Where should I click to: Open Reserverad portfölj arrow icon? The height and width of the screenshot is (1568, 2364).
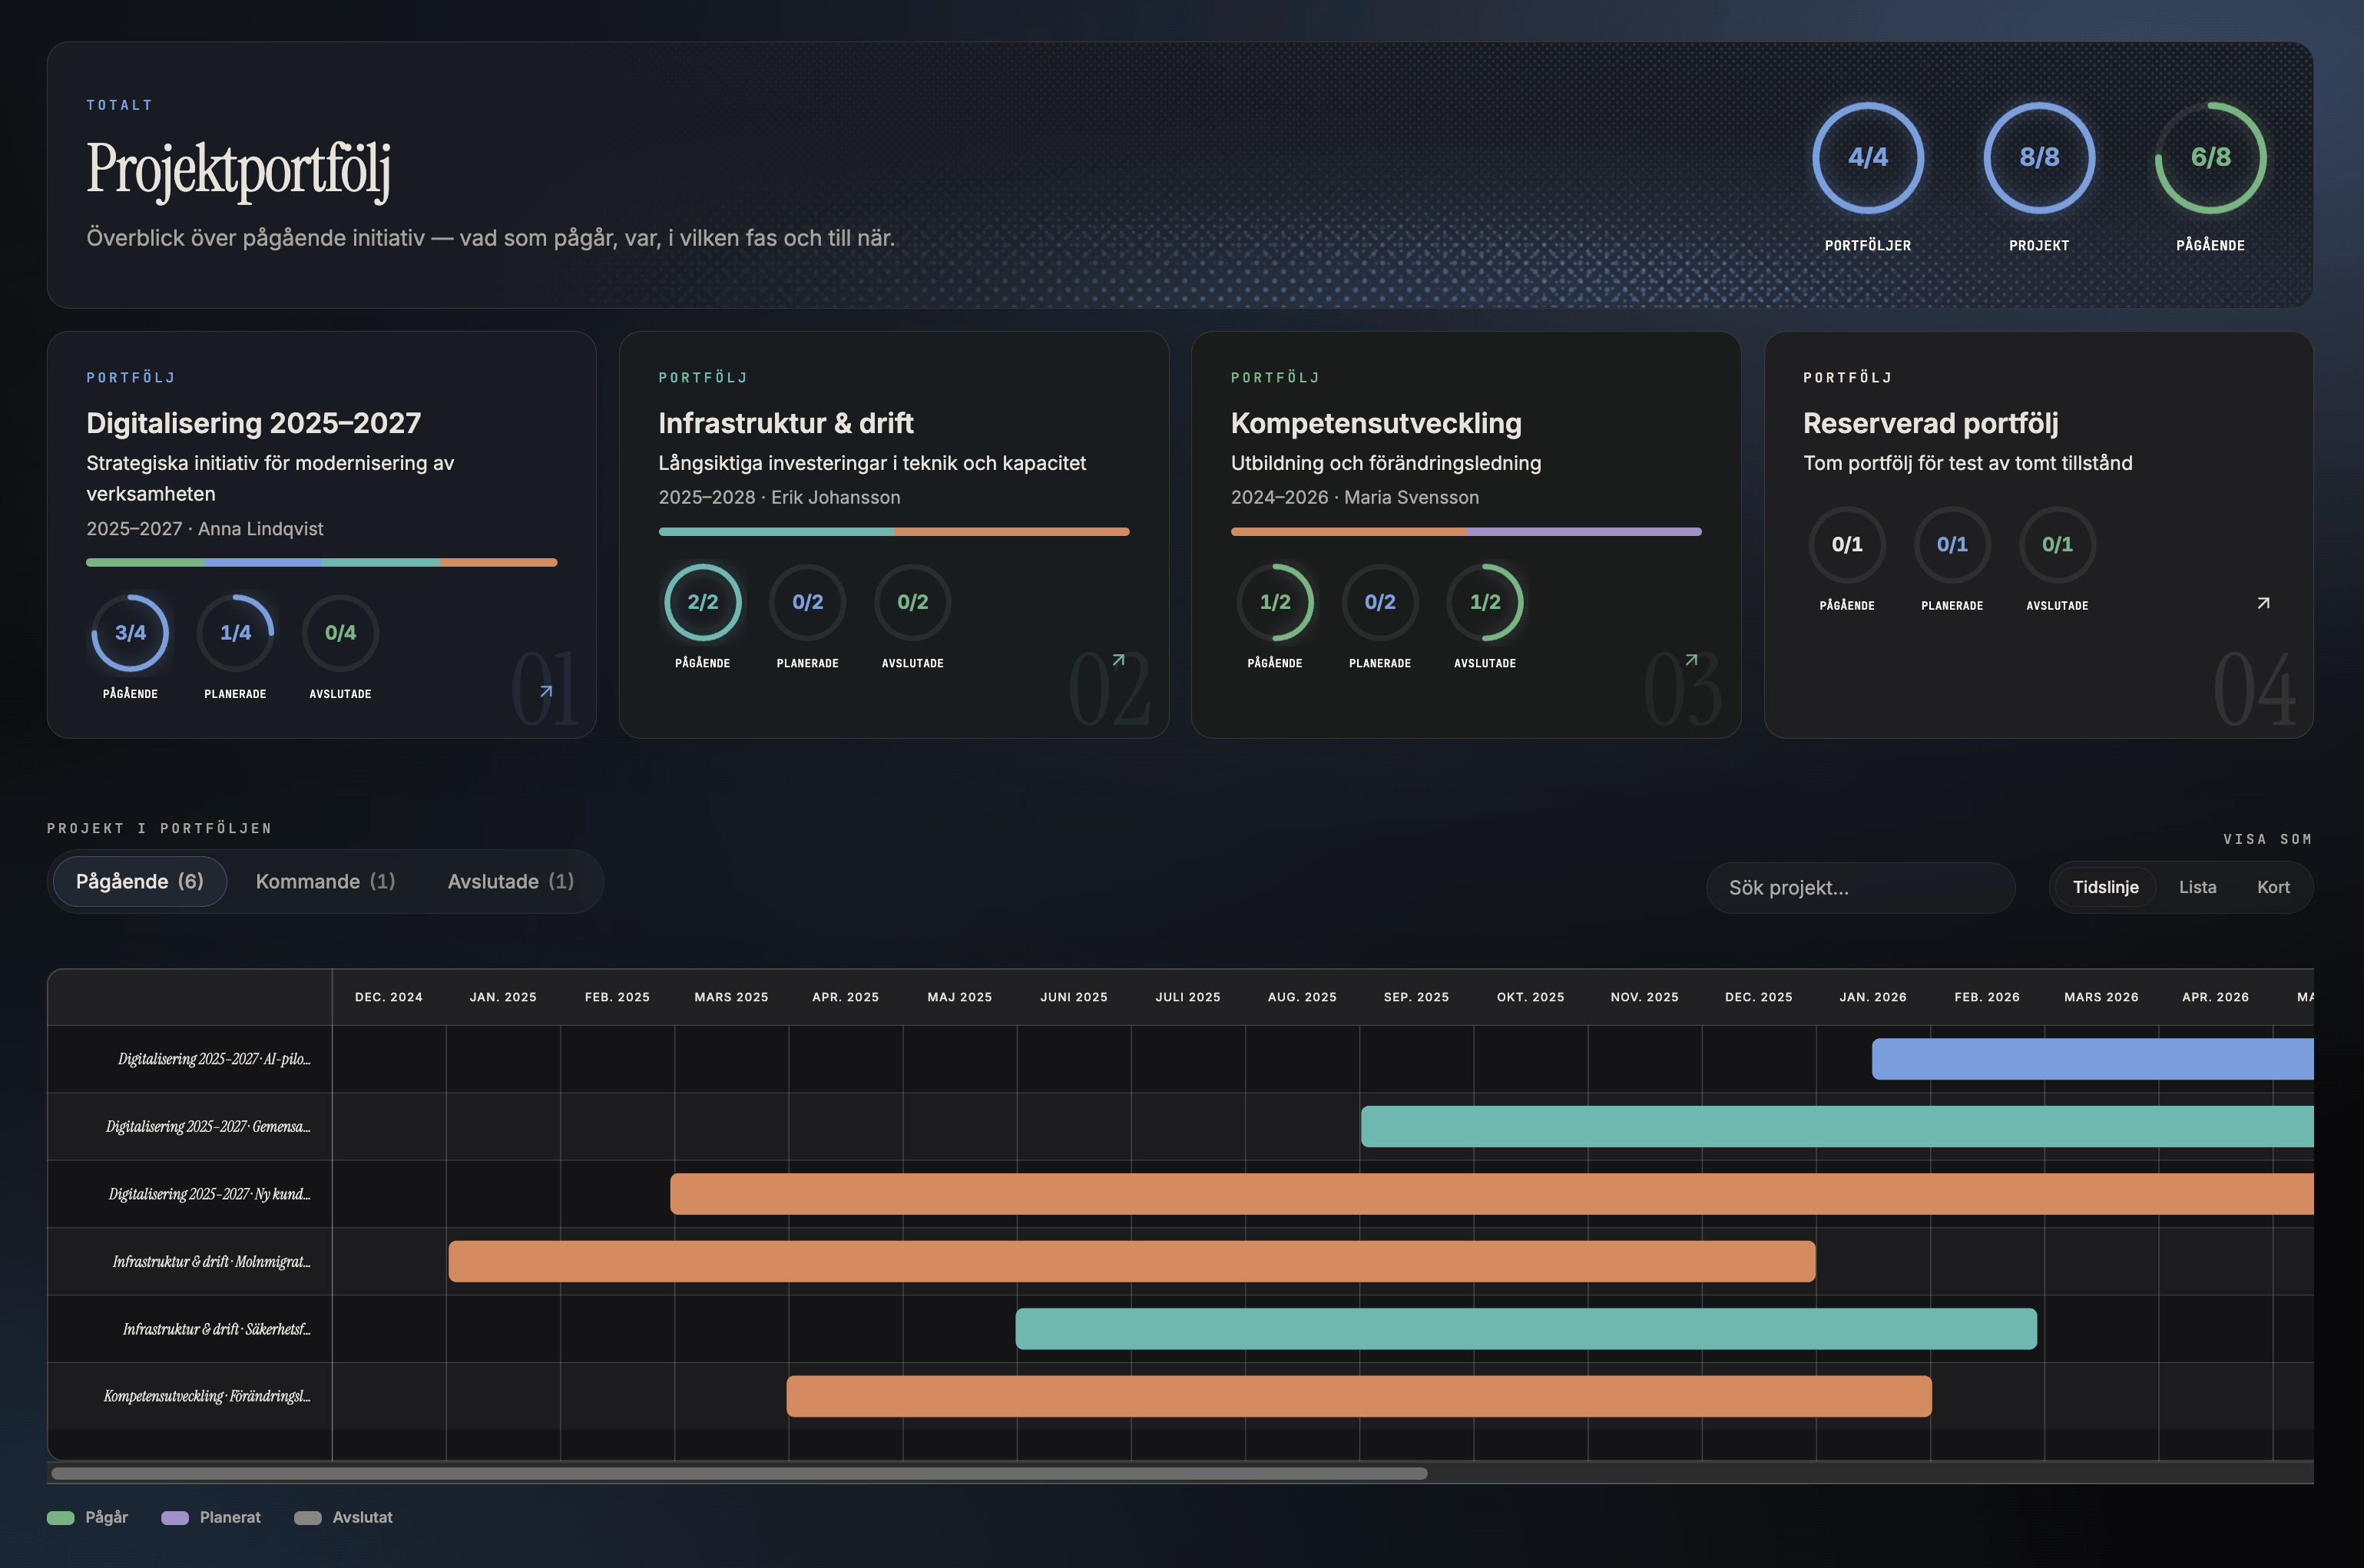pos(2264,603)
